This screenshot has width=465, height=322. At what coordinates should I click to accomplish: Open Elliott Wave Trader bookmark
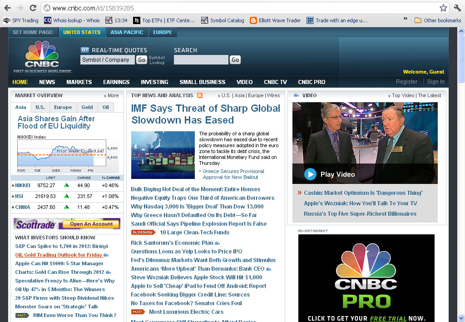275,20
